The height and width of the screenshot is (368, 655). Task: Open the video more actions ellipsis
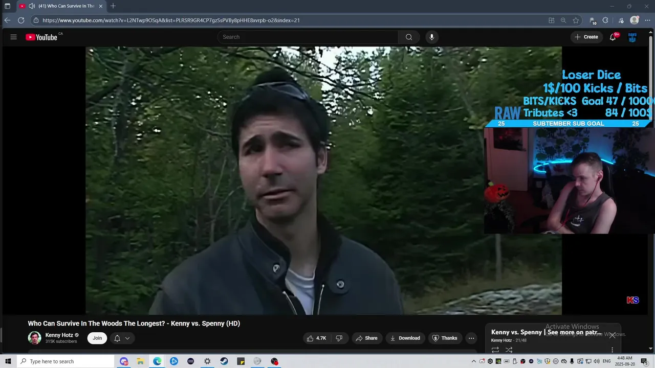tap(471, 338)
